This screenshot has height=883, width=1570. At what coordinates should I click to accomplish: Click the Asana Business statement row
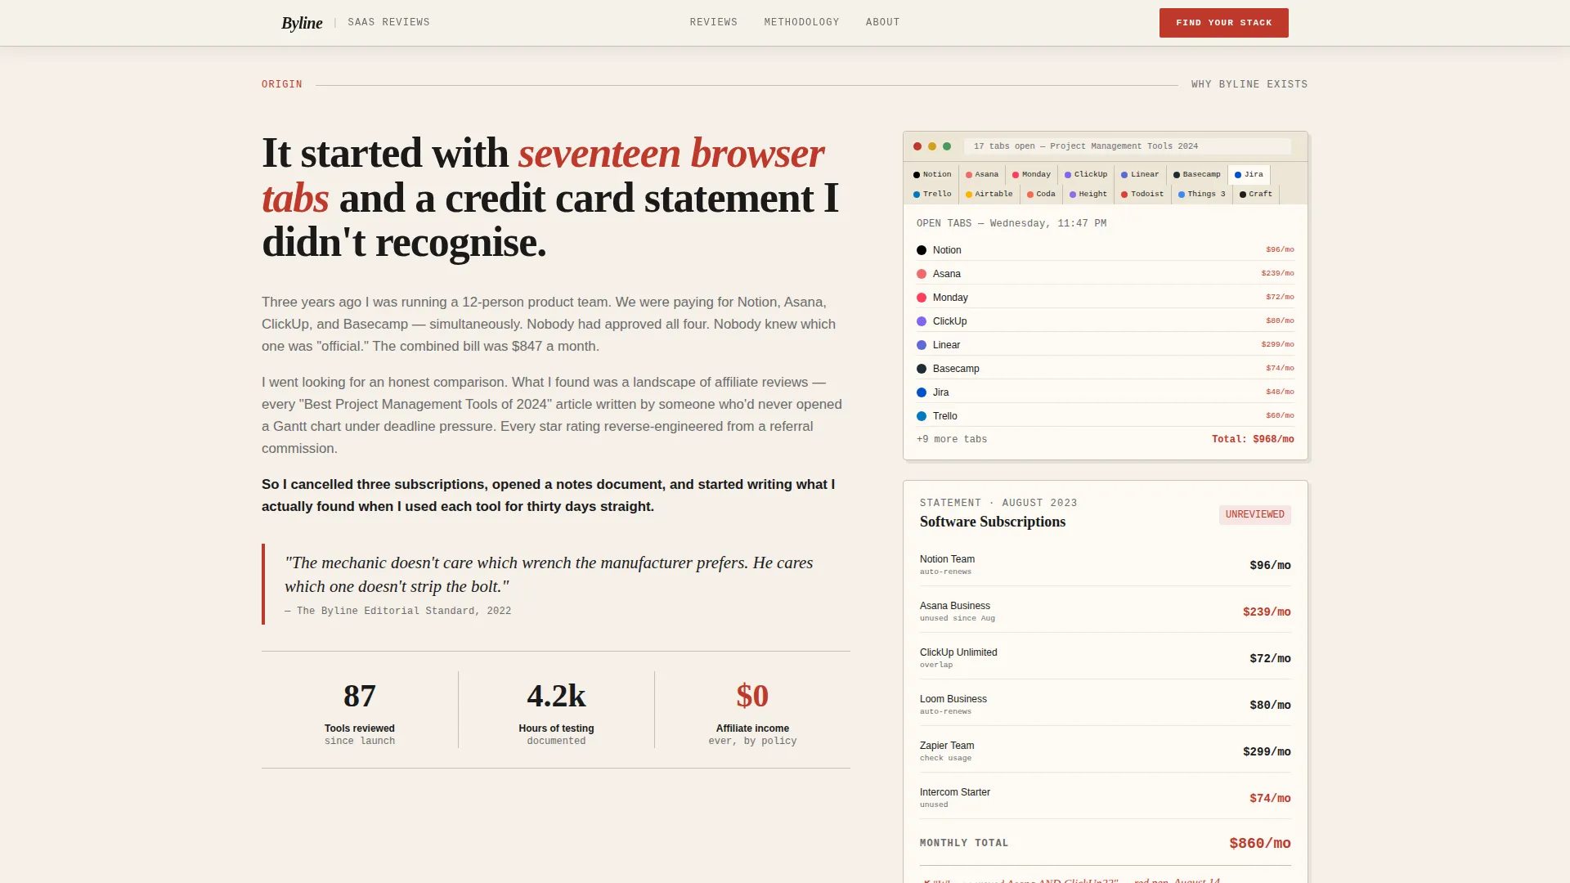1105,612
